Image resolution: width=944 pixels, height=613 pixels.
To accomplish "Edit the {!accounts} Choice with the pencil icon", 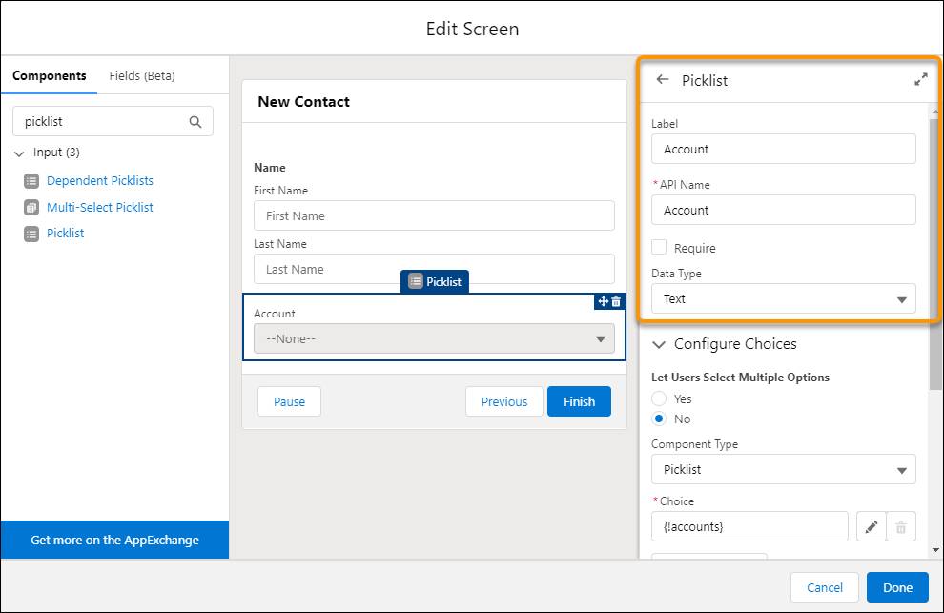I will click(871, 525).
